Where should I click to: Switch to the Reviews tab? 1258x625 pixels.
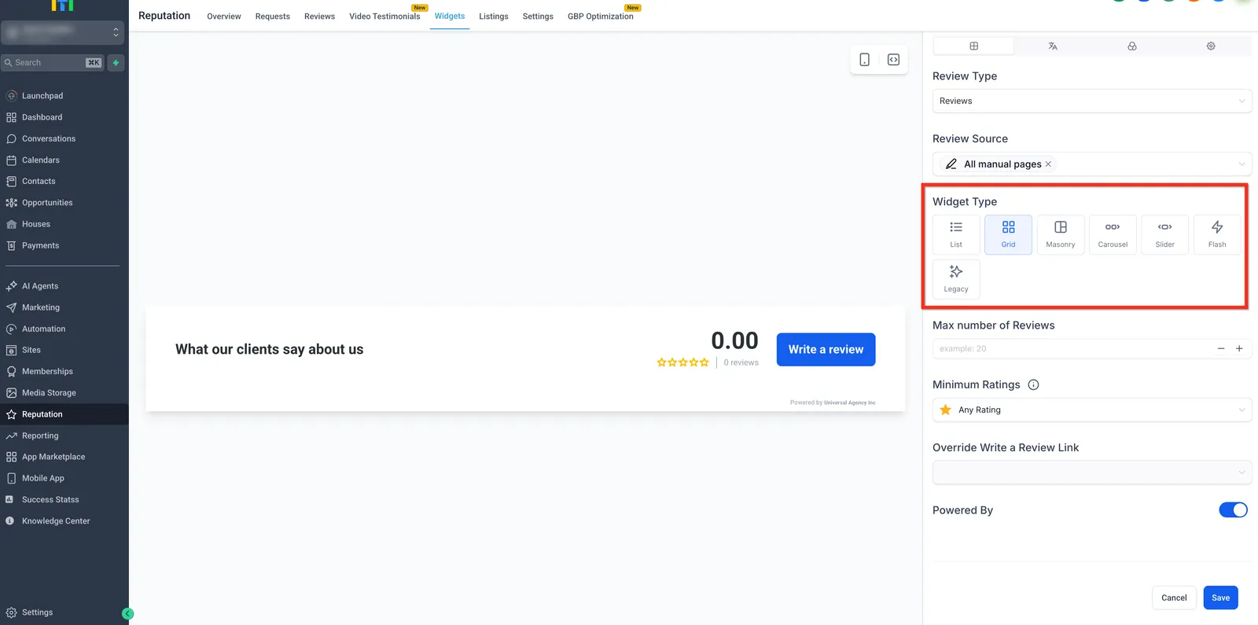tap(320, 17)
